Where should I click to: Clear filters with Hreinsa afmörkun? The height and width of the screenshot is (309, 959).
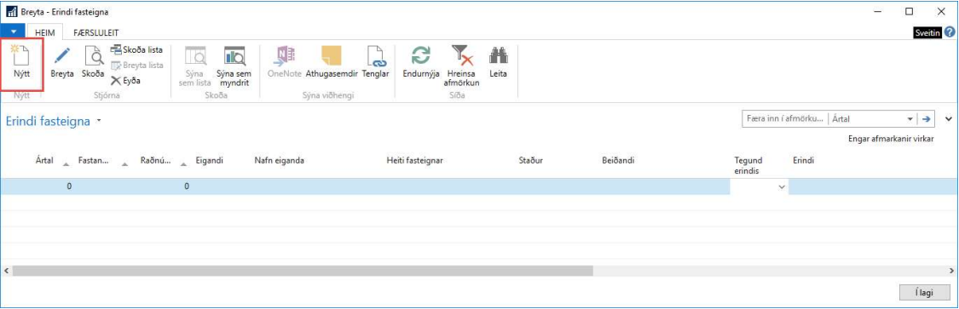461,66
